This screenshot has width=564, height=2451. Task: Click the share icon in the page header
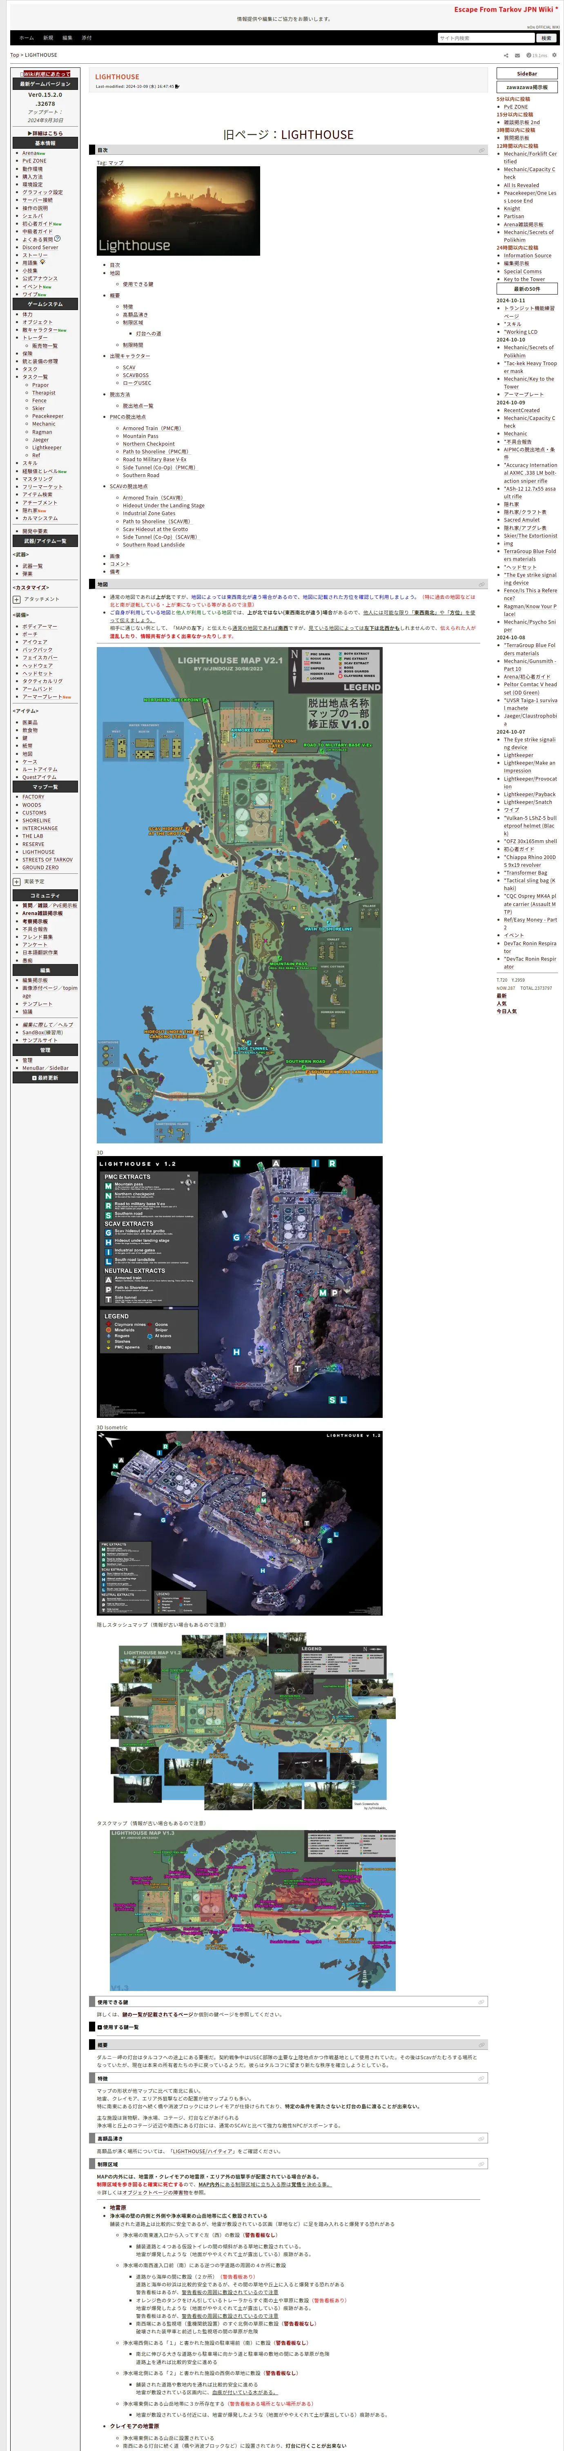click(505, 55)
